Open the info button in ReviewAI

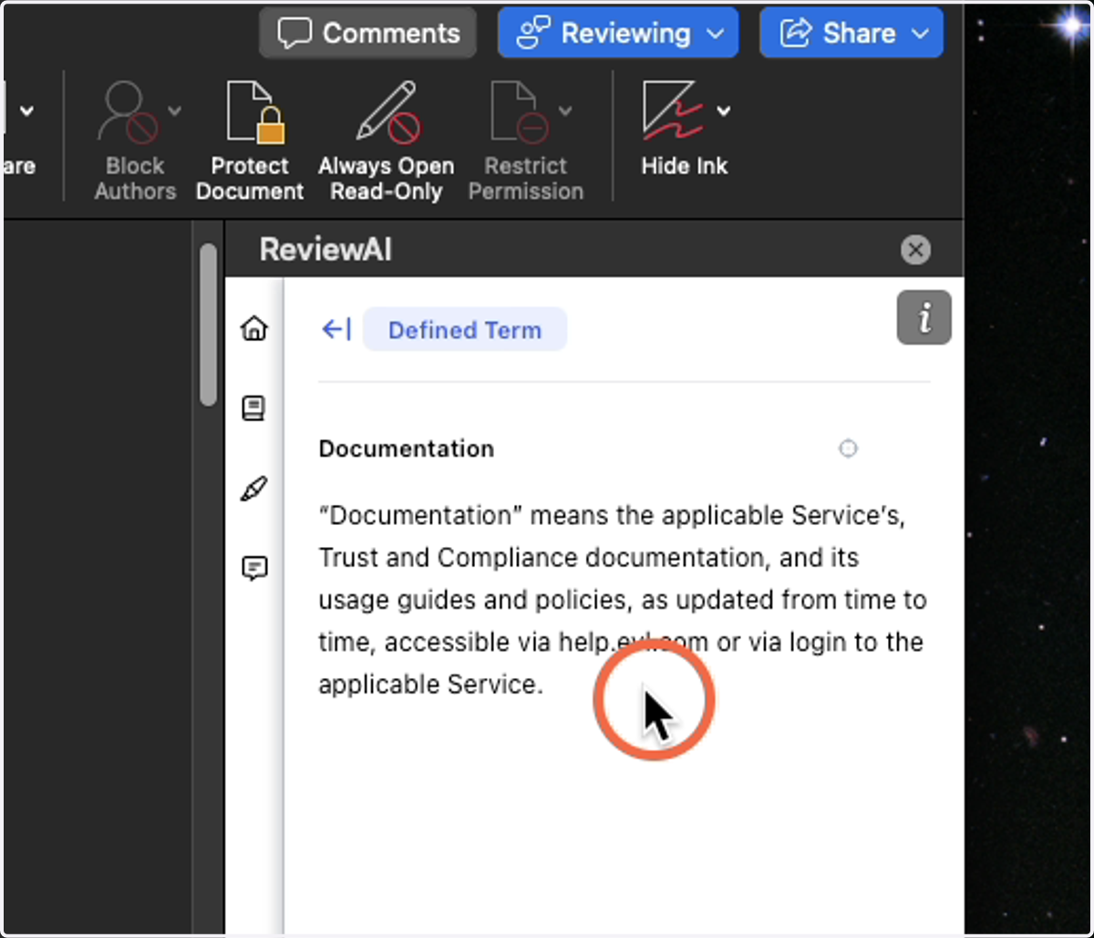pos(924,318)
